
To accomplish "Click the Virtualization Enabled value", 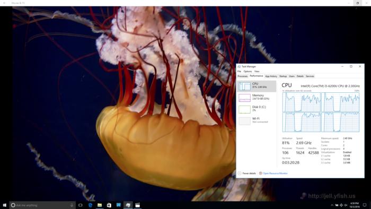I will click(x=347, y=152).
